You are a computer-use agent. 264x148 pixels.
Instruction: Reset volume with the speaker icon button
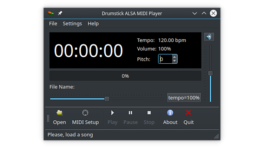(x=209, y=37)
